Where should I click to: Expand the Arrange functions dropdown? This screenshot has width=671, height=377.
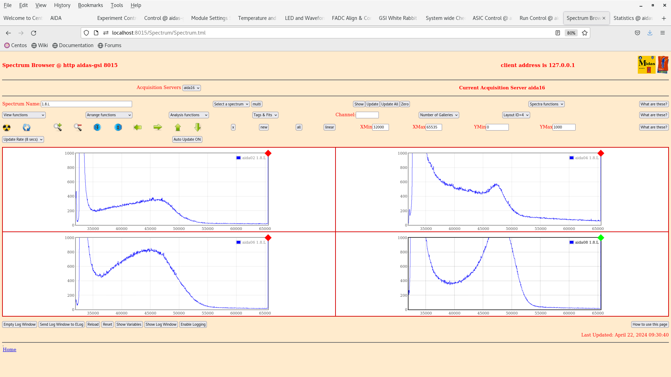click(109, 115)
